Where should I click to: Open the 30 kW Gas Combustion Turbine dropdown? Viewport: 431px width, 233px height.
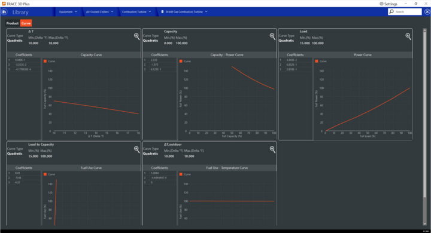coord(206,11)
